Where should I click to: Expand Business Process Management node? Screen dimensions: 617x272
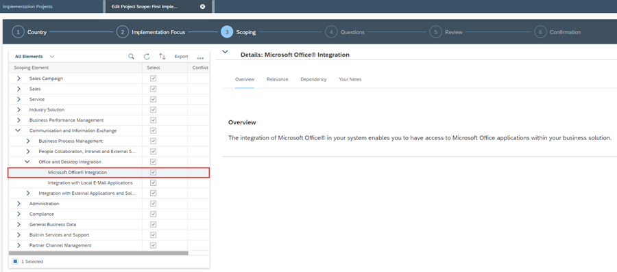(x=28, y=141)
